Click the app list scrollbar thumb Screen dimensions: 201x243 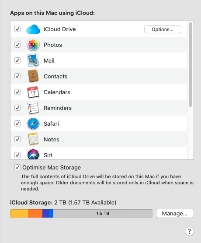[x=191, y=64]
